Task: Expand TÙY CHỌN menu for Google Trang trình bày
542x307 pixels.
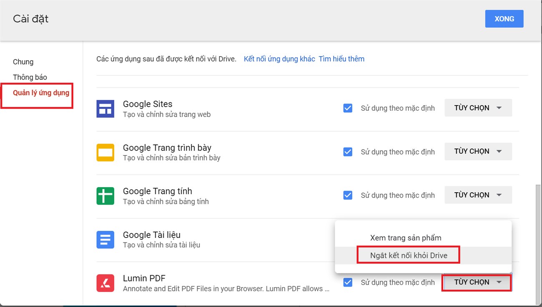Action: [x=478, y=151]
